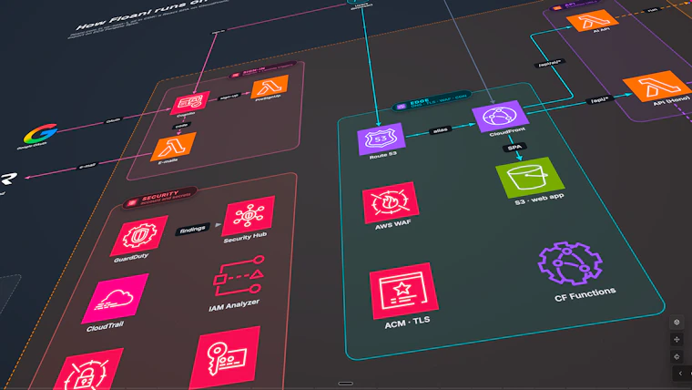Click the 'code' edge label below Cognito

(x=181, y=126)
